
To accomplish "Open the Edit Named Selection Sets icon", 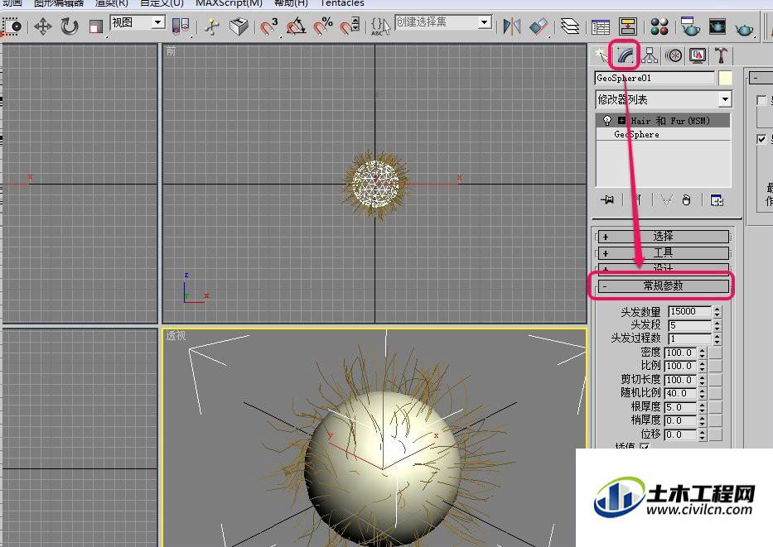I will point(379,26).
